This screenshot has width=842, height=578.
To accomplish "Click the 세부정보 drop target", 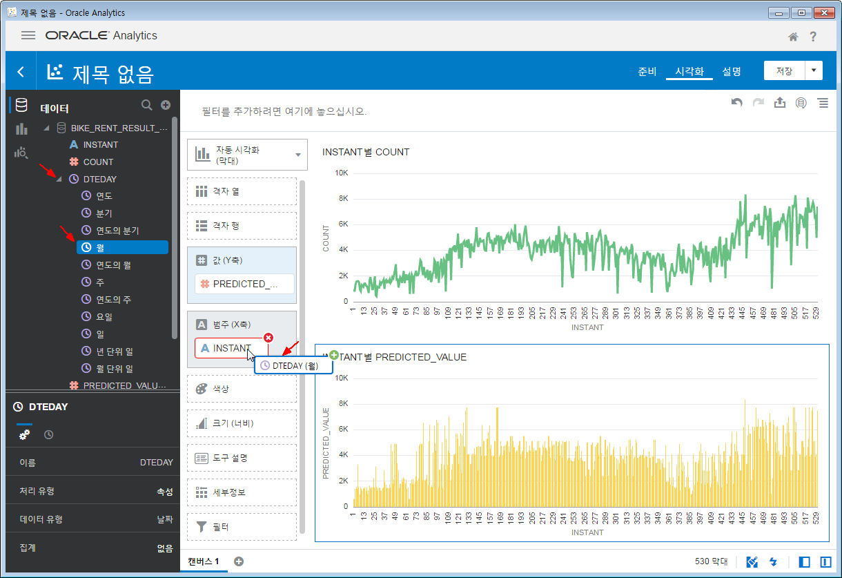I will [x=242, y=492].
